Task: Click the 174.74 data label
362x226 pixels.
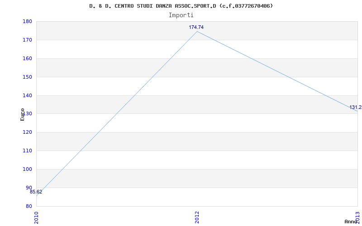Action: [196, 27]
